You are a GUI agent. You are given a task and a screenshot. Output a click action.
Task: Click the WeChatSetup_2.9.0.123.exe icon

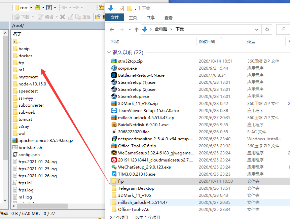(114, 167)
